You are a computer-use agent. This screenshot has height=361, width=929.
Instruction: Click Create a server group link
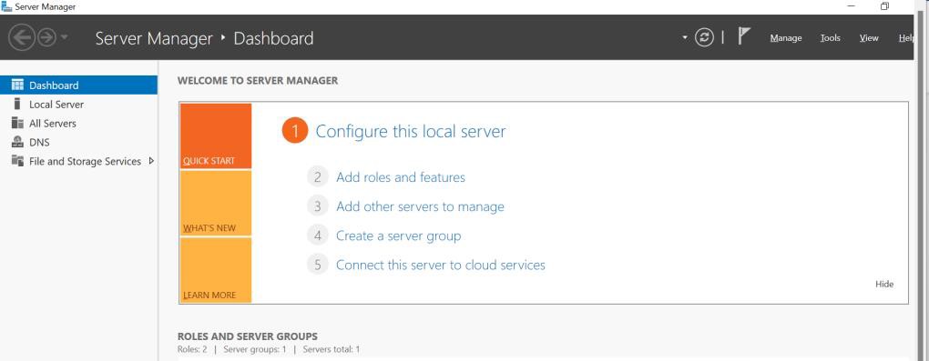pyautogui.click(x=398, y=236)
